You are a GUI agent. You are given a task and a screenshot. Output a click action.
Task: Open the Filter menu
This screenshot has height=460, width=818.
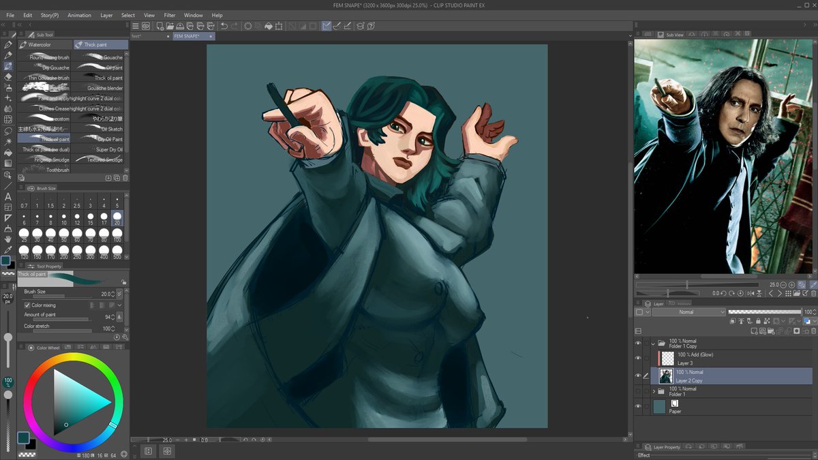point(170,15)
